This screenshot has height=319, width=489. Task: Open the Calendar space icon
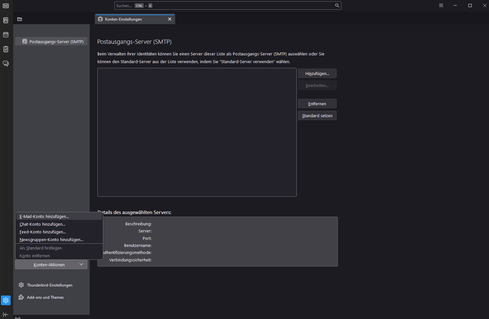point(6,35)
